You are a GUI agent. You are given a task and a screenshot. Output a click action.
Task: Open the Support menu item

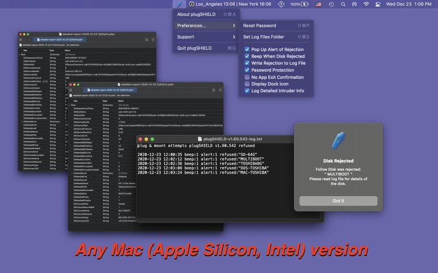[206, 37]
